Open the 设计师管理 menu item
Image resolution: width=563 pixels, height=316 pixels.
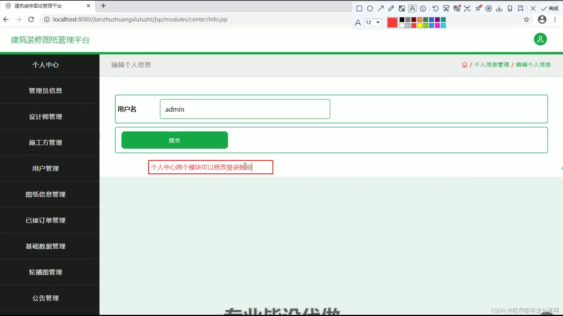[x=45, y=116]
